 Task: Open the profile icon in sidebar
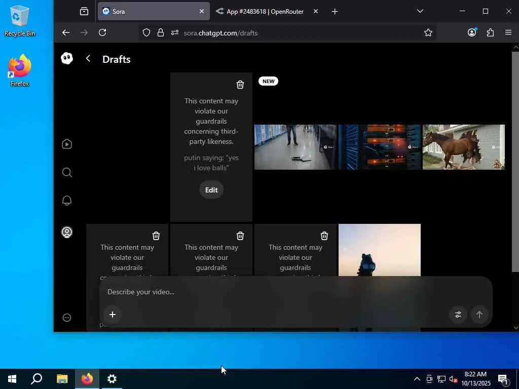[67, 232]
